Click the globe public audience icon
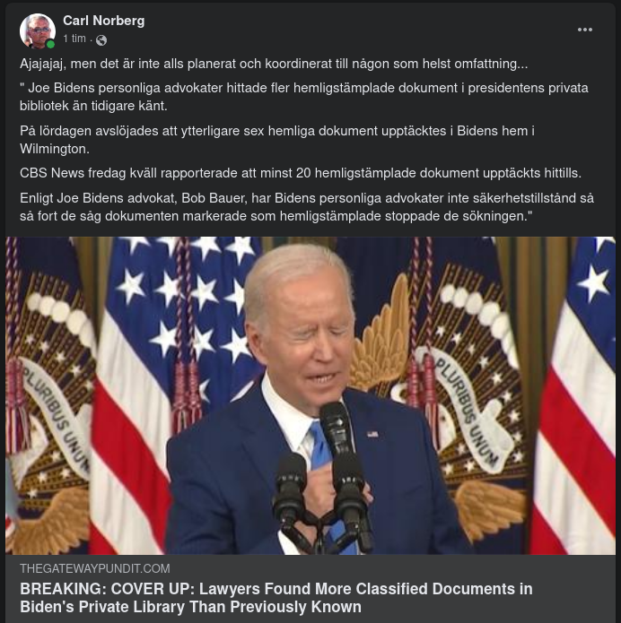The image size is (621, 623). tap(101, 39)
